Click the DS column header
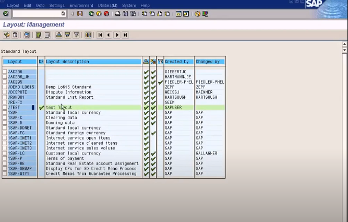Viewport: 348px width, 222px height. 41,62
